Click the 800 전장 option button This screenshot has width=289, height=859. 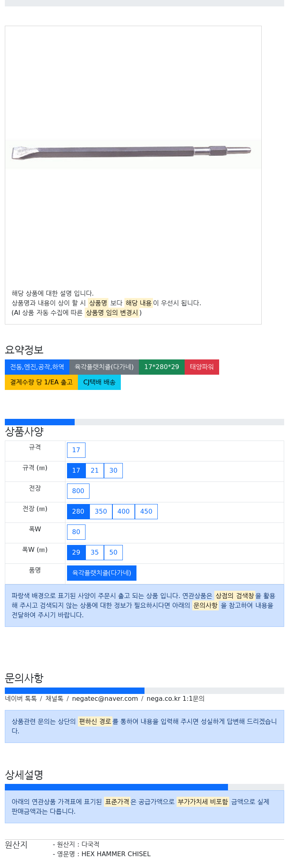click(78, 491)
